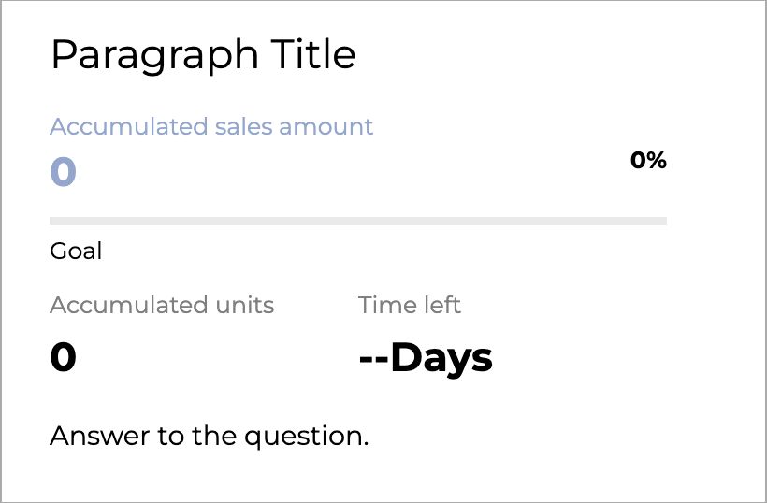Click the Paragraph Title heading

click(x=203, y=56)
